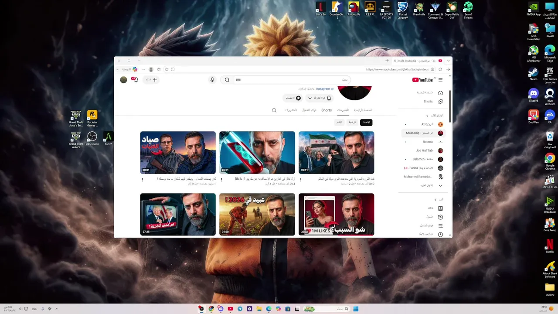This screenshot has height=314, width=558.
Task: Expand show more subscriptions chevron
Action: click(x=440, y=185)
